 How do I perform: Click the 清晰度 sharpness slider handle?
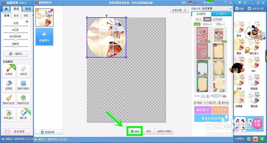[x=16, y=47]
